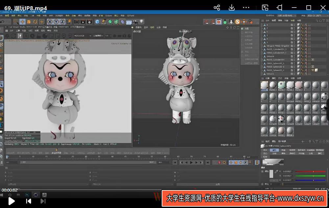Open the Live Viewer kernel mode dropdown

click(x=98, y=36)
